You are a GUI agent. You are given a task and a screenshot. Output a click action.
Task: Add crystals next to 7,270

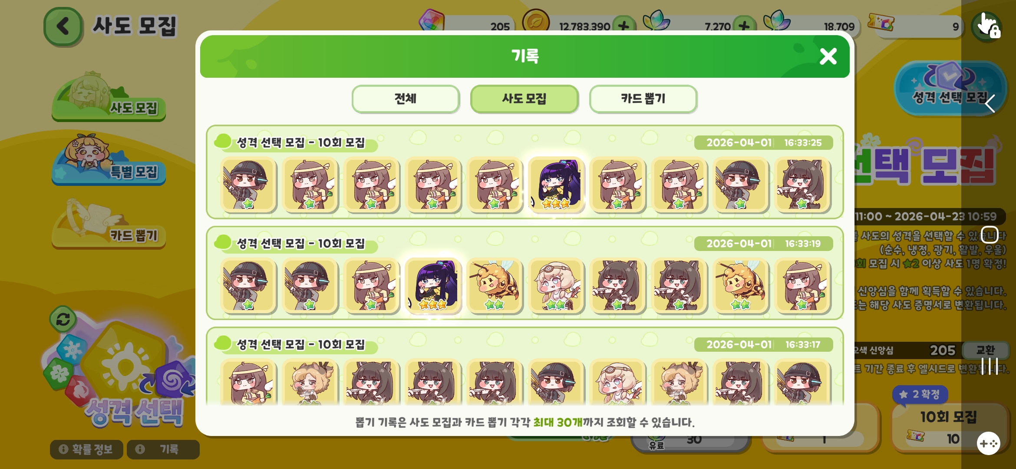click(744, 26)
